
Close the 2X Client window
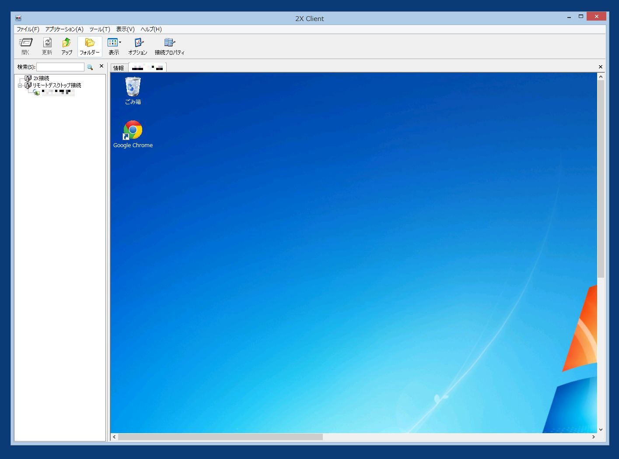point(596,16)
